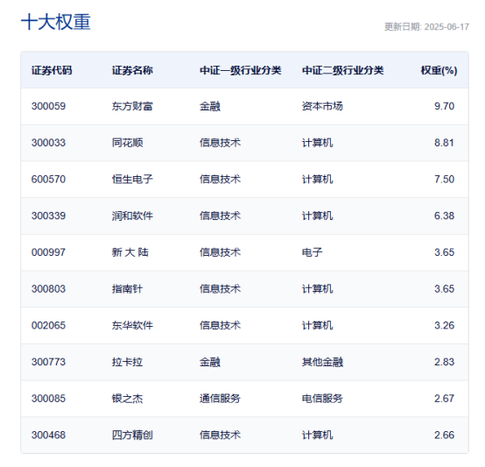
Task: Click the 权重(%) column header
Action: [439, 71]
